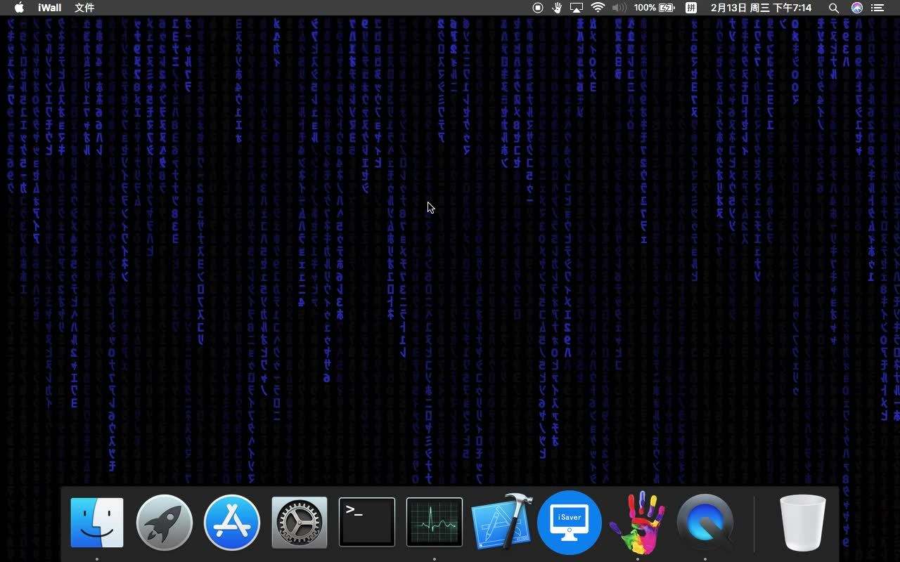The image size is (900, 562).
Task: Open the input method menu
Action: coord(691,8)
